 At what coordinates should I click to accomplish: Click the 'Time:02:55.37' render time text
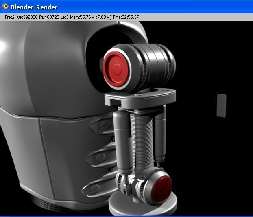click(x=126, y=17)
